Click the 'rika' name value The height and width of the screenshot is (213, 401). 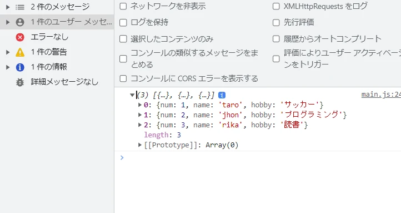(x=230, y=125)
